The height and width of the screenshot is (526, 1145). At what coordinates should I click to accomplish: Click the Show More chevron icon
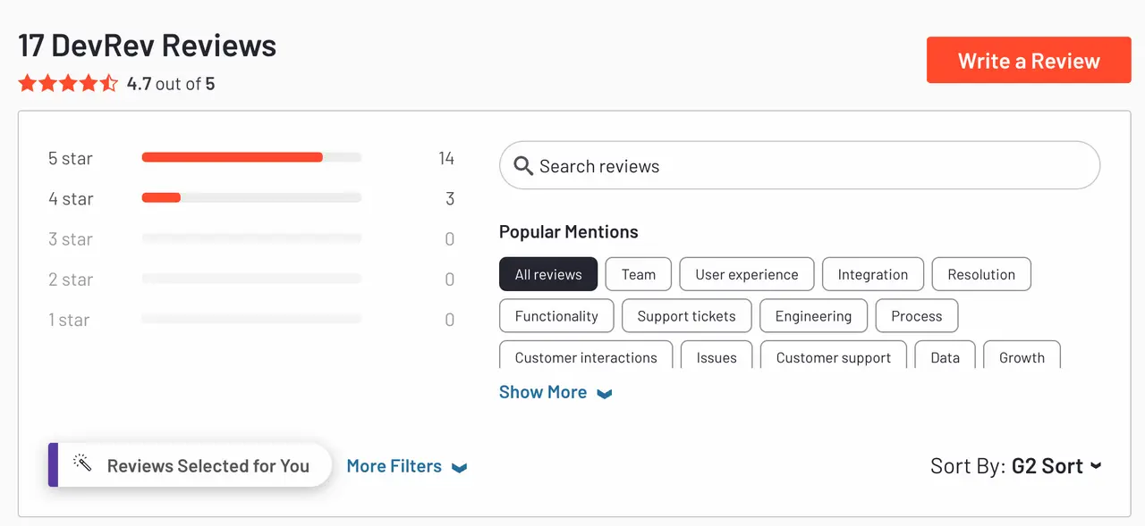(x=605, y=394)
